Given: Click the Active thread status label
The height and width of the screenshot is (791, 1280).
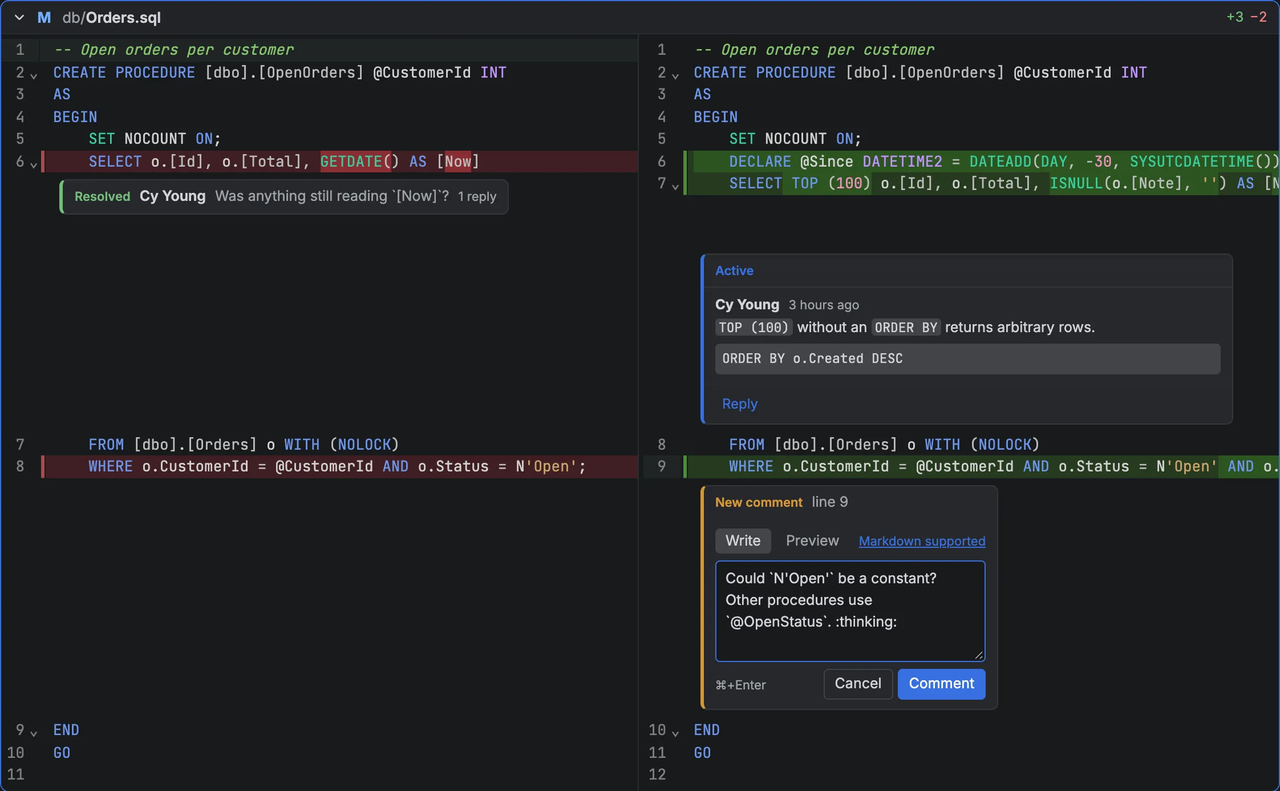Looking at the screenshot, I should (734, 271).
